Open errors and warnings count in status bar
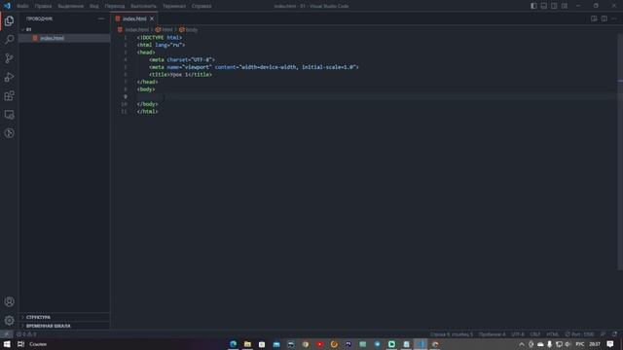This screenshot has height=350, width=623. (x=26, y=334)
